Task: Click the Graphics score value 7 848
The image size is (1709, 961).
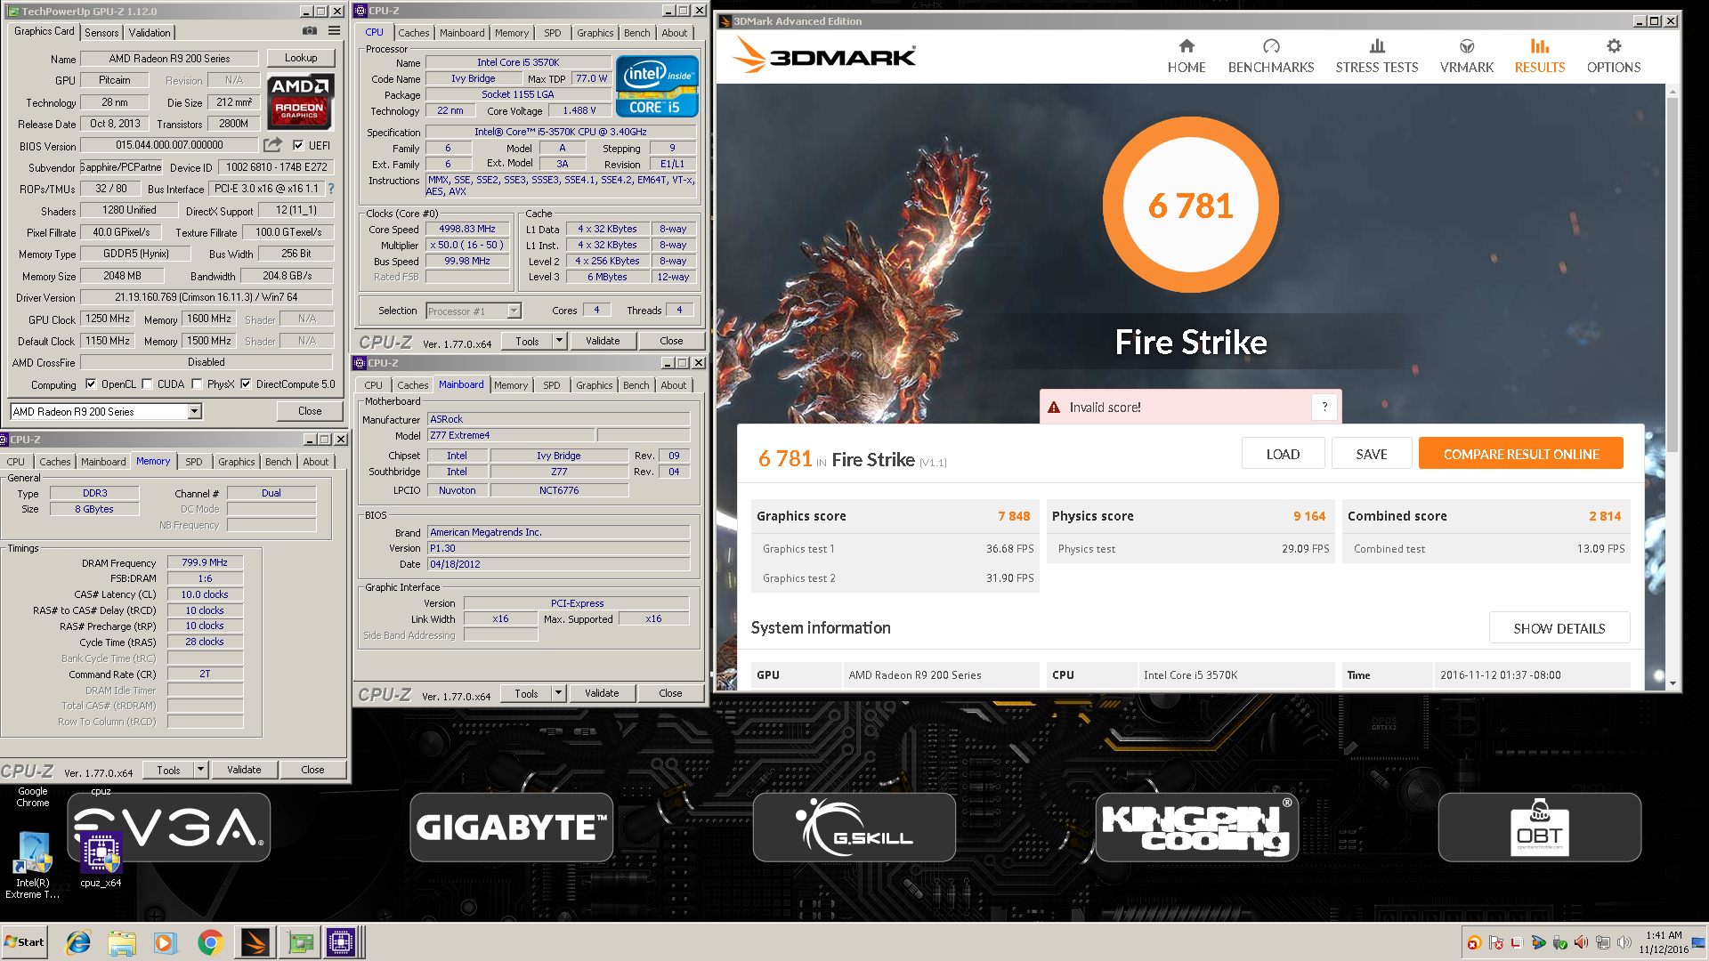Action: click(x=1014, y=516)
